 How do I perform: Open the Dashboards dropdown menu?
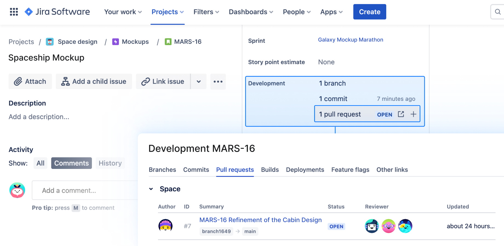tap(251, 12)
